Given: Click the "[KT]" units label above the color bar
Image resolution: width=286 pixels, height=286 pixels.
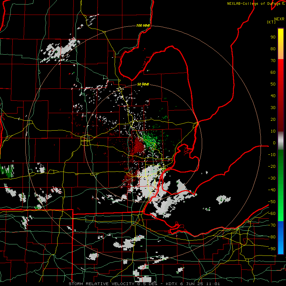Looking at the screenshot, I should click(x=271, y=22).
